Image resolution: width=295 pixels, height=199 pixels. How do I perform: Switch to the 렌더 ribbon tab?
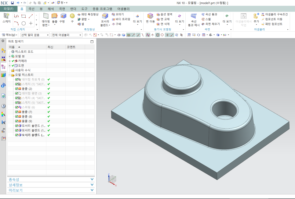click(73, 9)
